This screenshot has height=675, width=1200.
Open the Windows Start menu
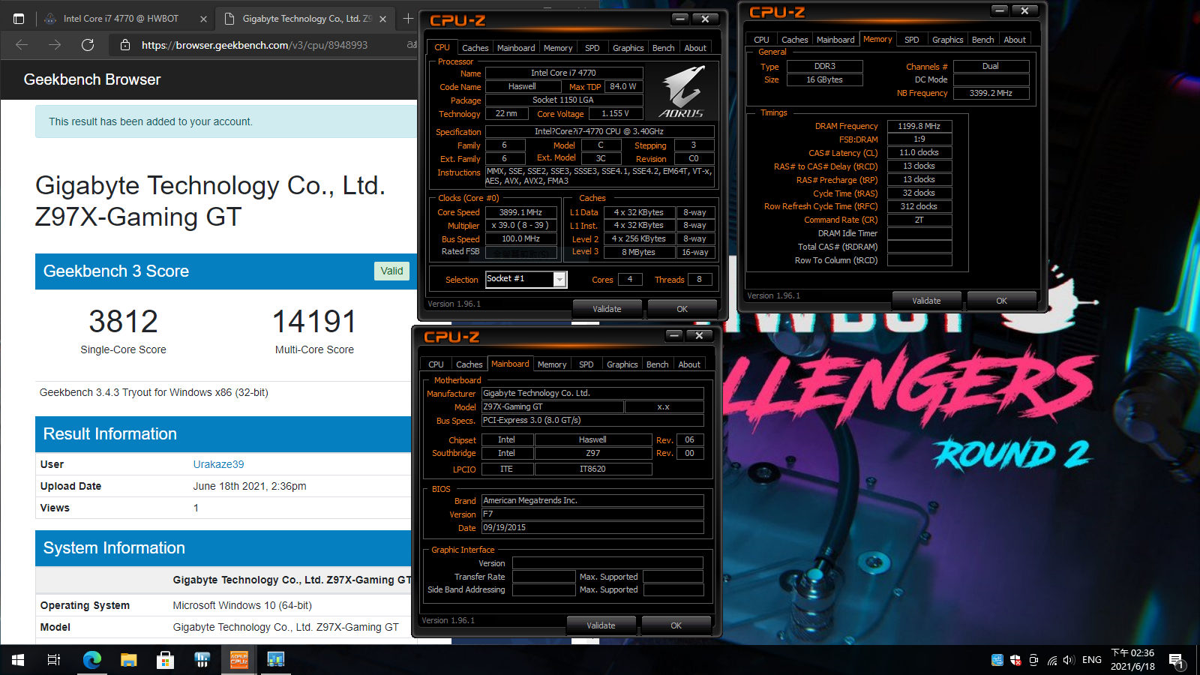(x=18, y=660)
